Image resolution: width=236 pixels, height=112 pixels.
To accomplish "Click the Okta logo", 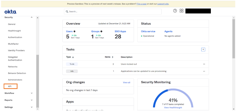I will point(10,12).
